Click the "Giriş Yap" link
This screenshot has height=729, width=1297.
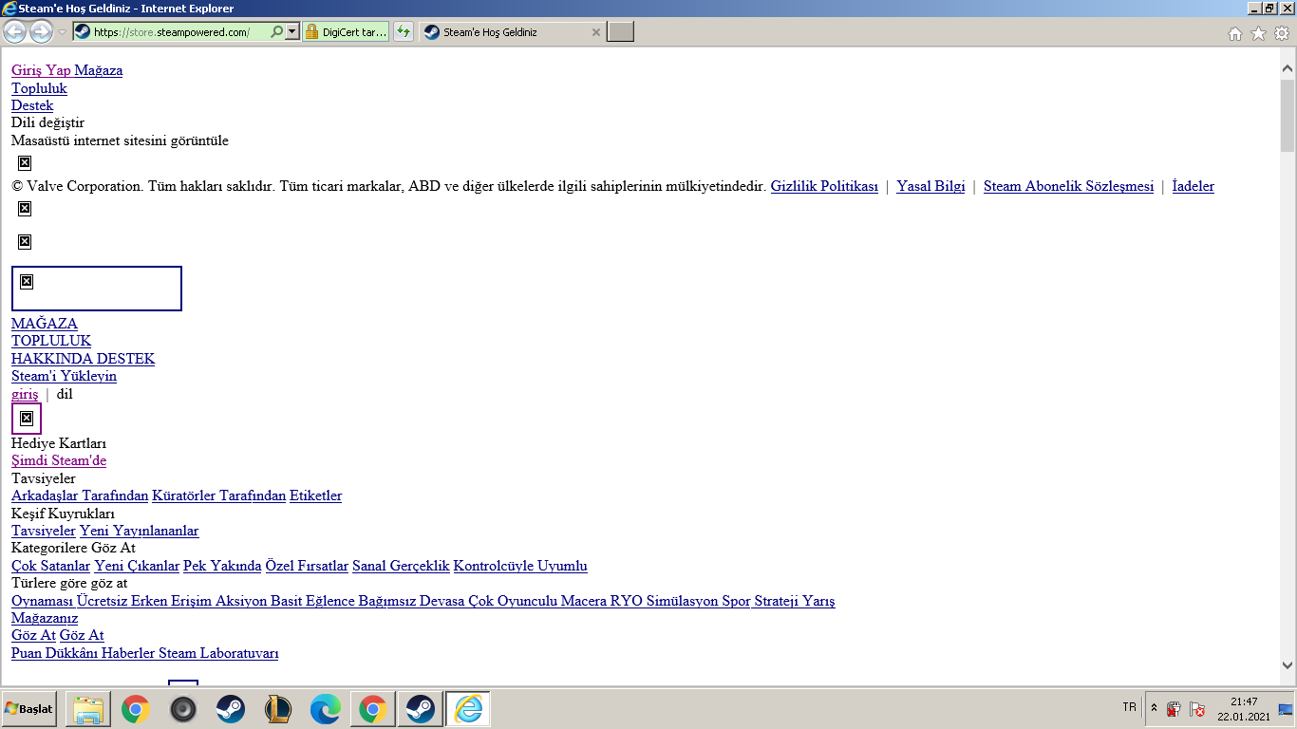(41, 70)
